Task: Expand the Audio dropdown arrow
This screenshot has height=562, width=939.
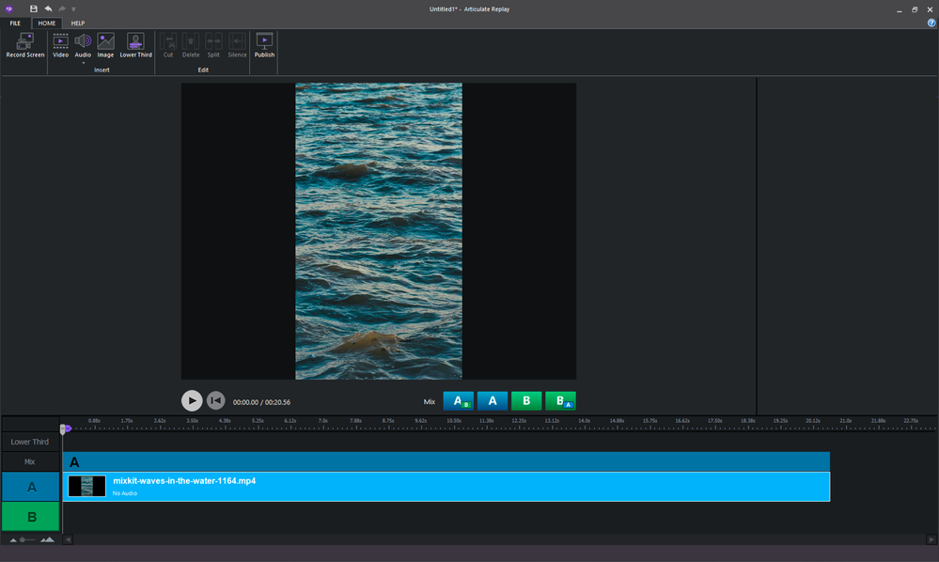Action: click(x=83, y=63)
